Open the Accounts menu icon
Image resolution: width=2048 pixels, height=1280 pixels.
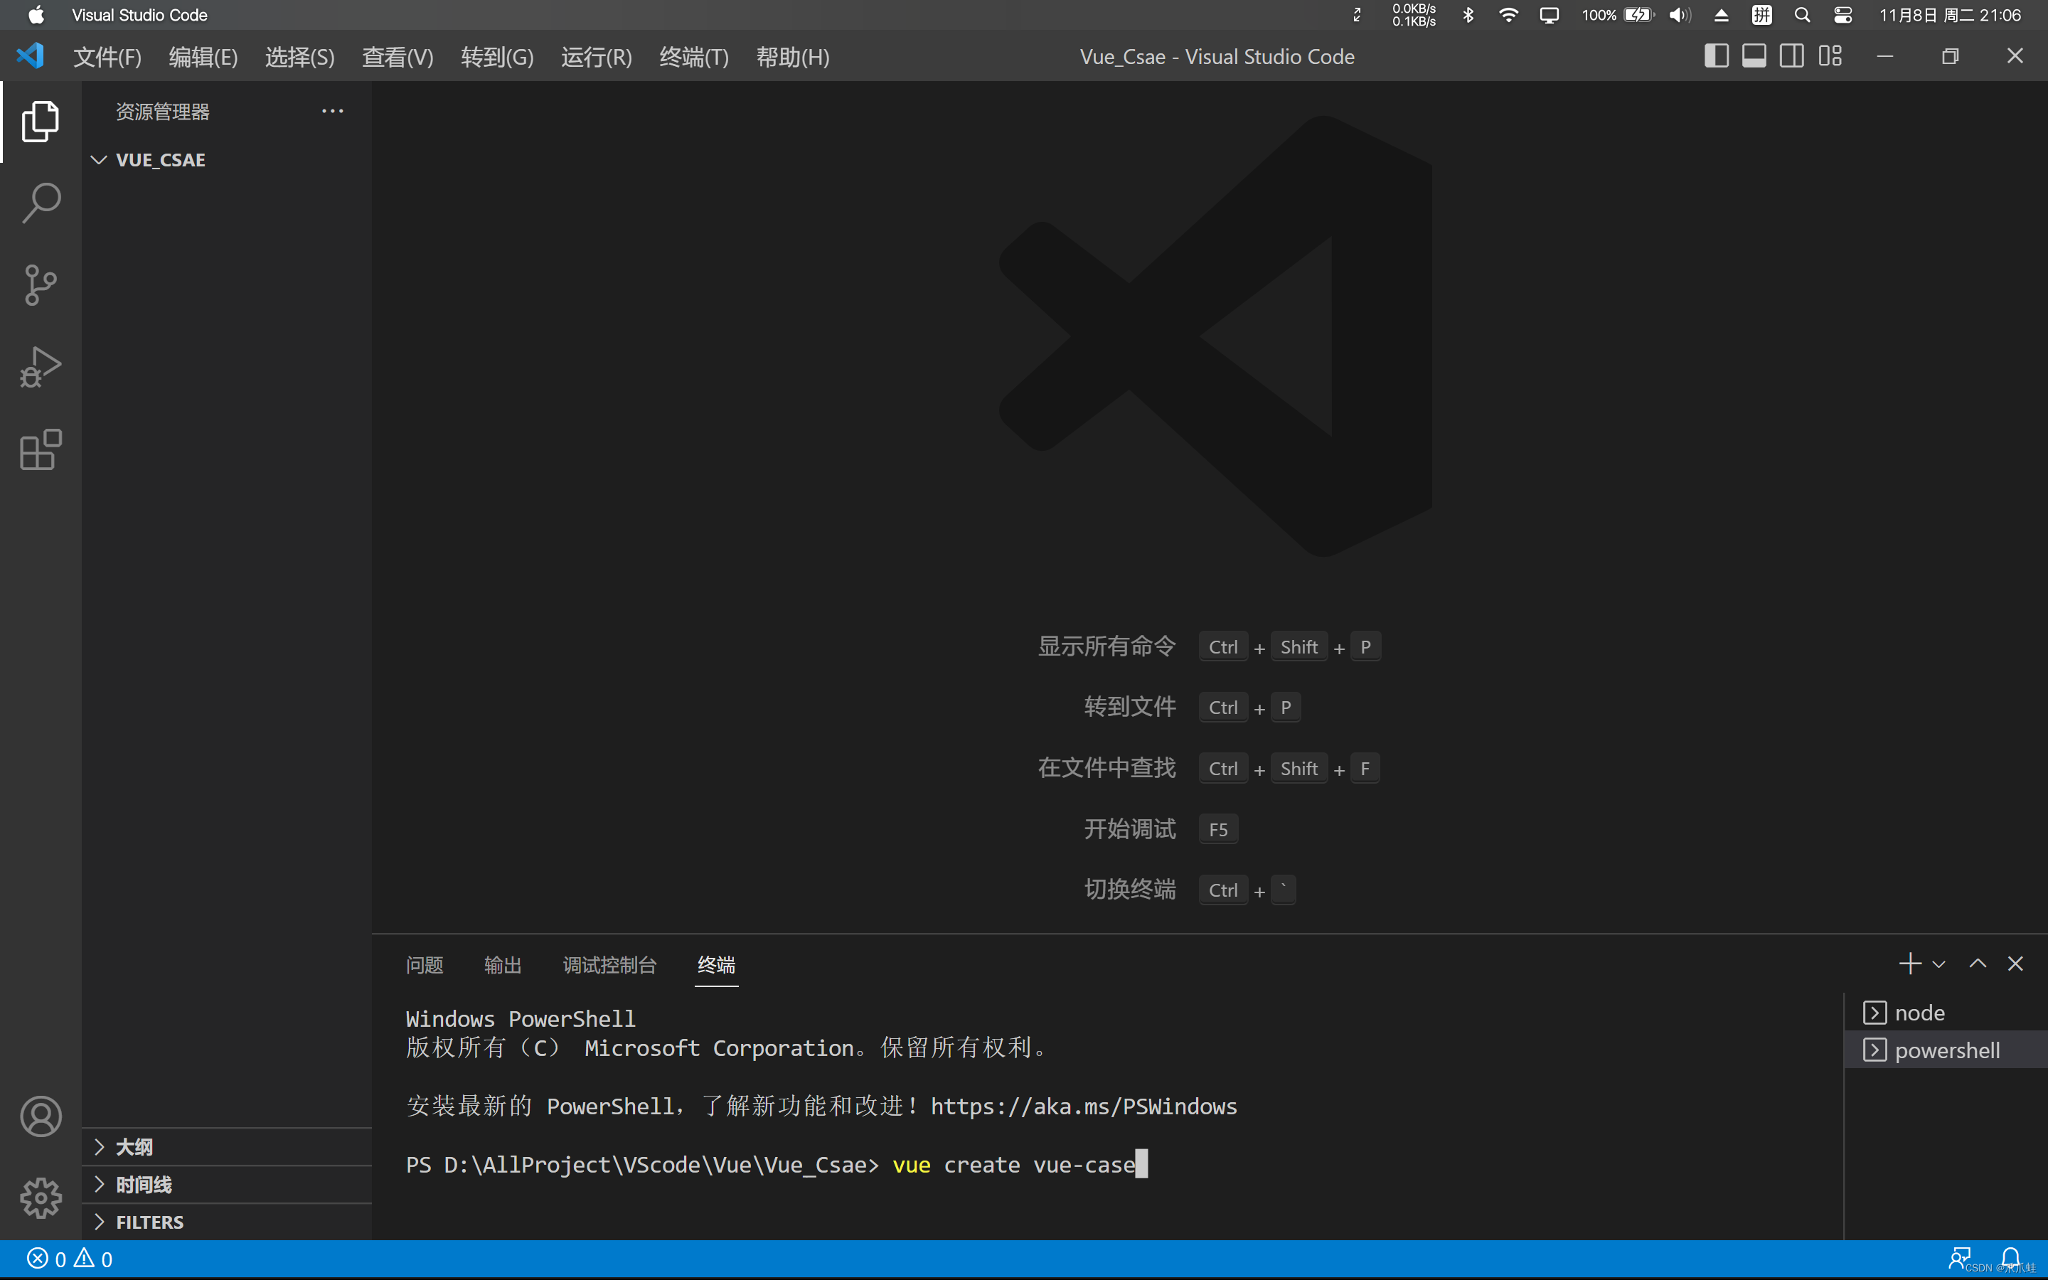point(40,1116)
